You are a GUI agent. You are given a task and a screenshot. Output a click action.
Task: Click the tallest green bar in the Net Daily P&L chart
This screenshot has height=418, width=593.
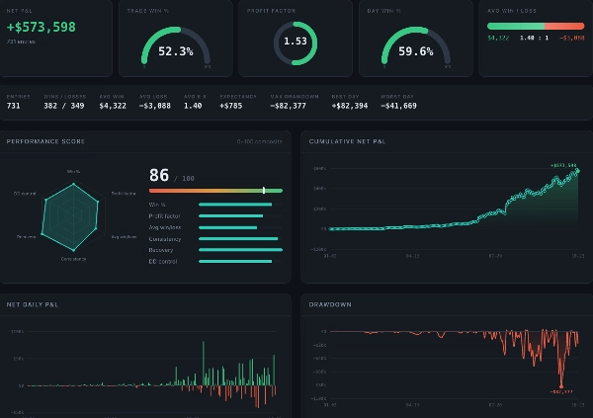point(203,363)
